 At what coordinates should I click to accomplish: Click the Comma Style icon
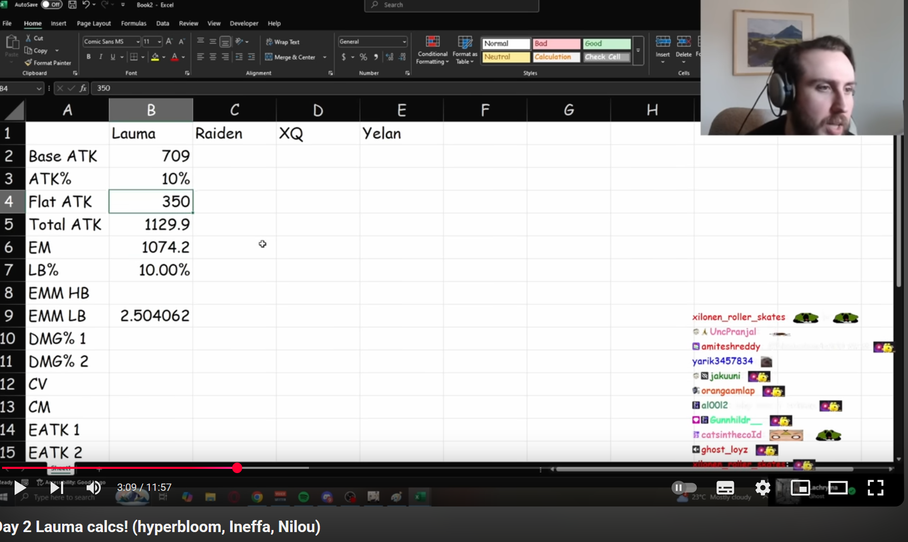tap(376, 57)
